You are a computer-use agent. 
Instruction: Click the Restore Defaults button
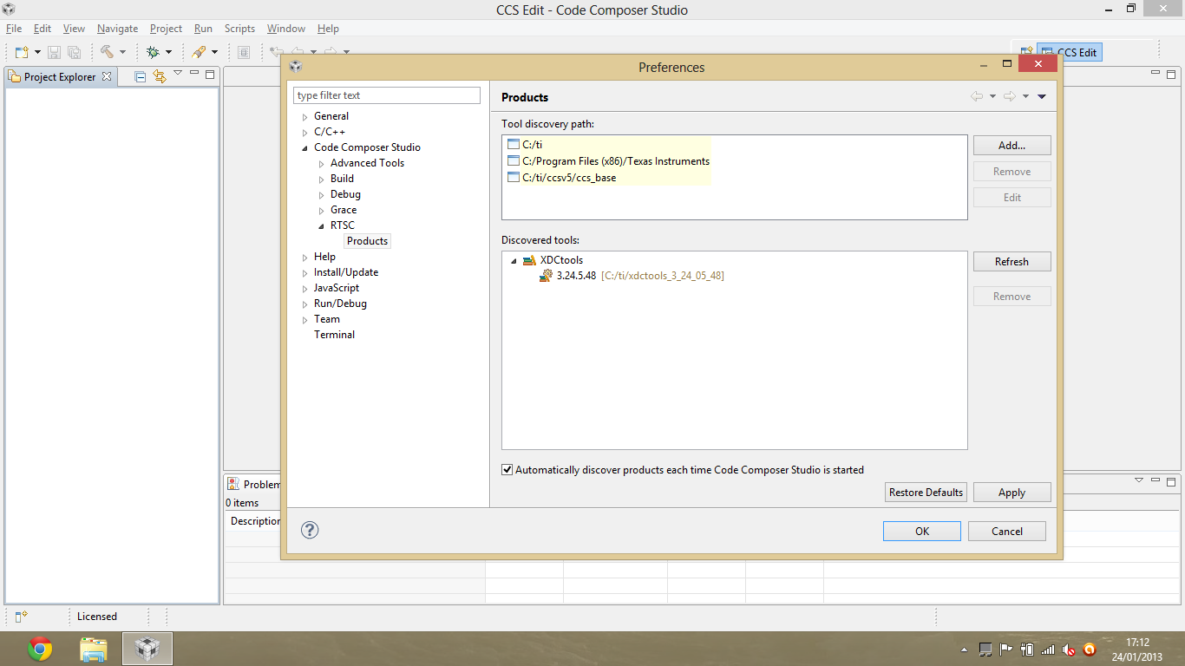[926, 493]
